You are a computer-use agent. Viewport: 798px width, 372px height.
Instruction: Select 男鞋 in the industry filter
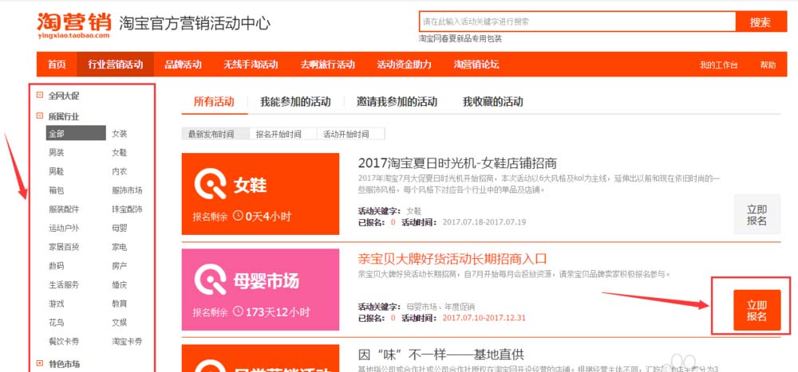click(57, 171)
